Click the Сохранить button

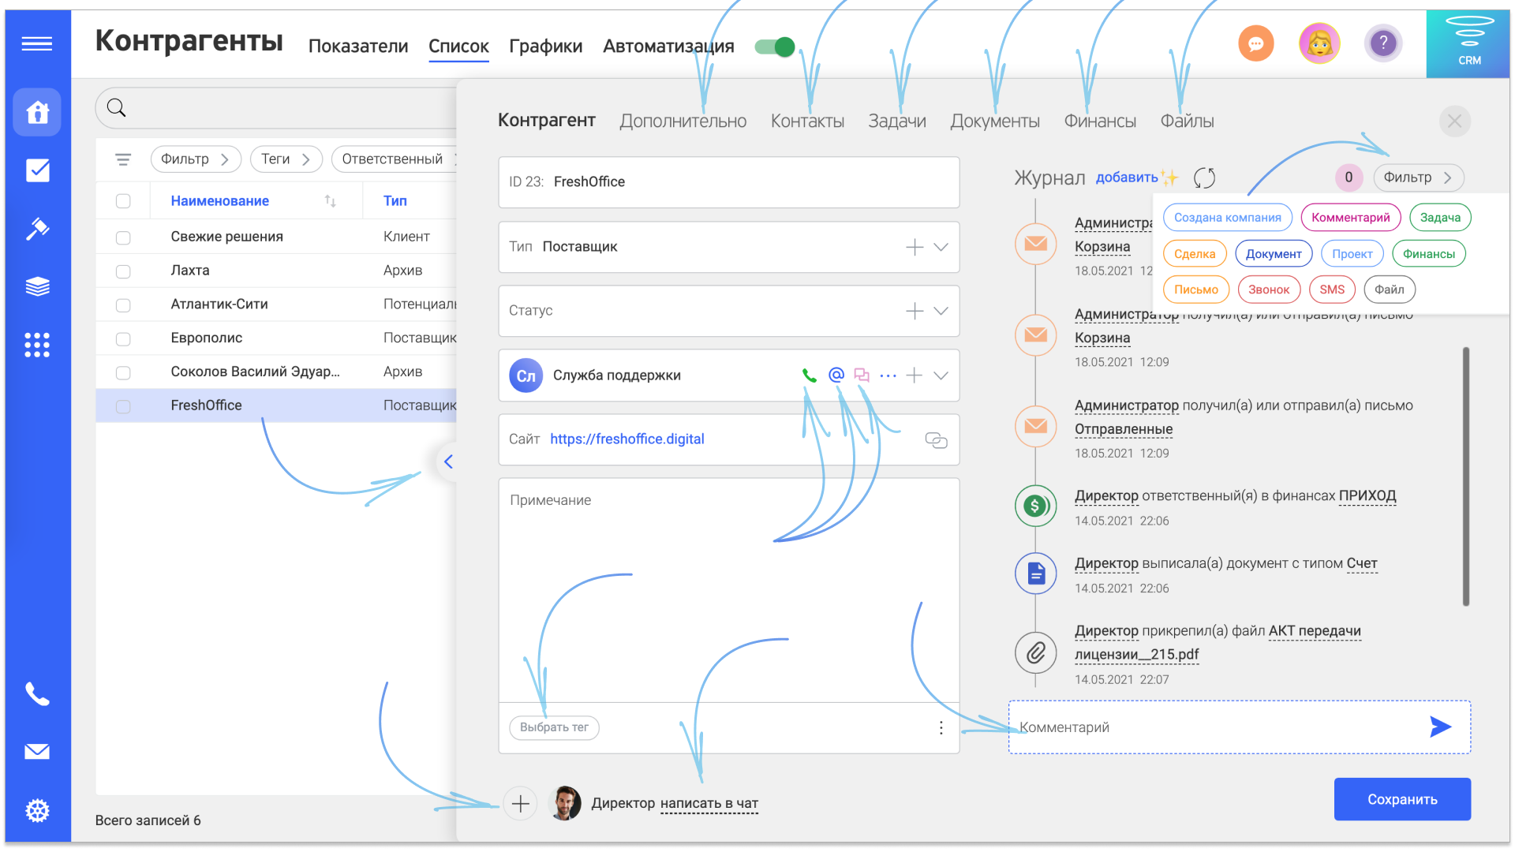[1401, 799]
